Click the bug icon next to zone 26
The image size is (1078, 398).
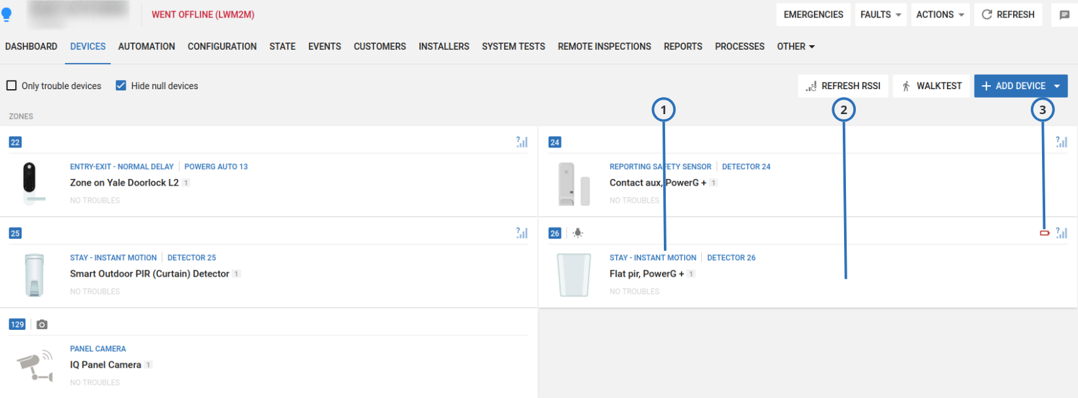click(x=577, y=233)
